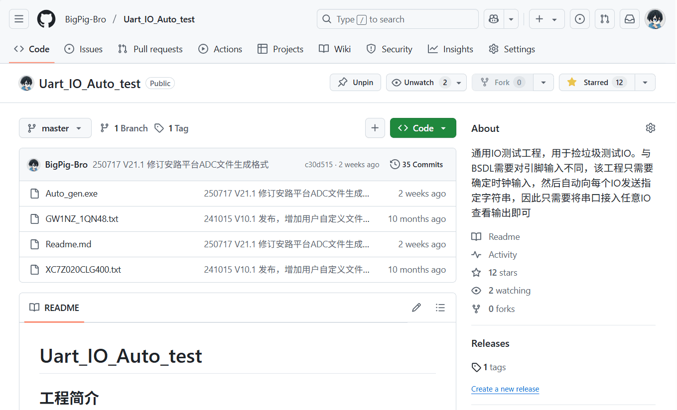This screenshot has height=410, width=677.
Task: Open the green Code dropdown
Action: pos(423,128)
